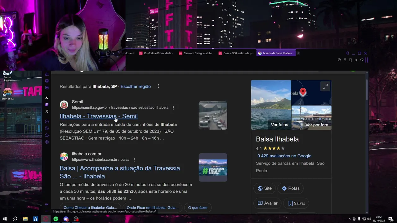Open the three-dots menu beside Escolher região
The width and height of the screenshot is (397, 223).
pos(158,86)
